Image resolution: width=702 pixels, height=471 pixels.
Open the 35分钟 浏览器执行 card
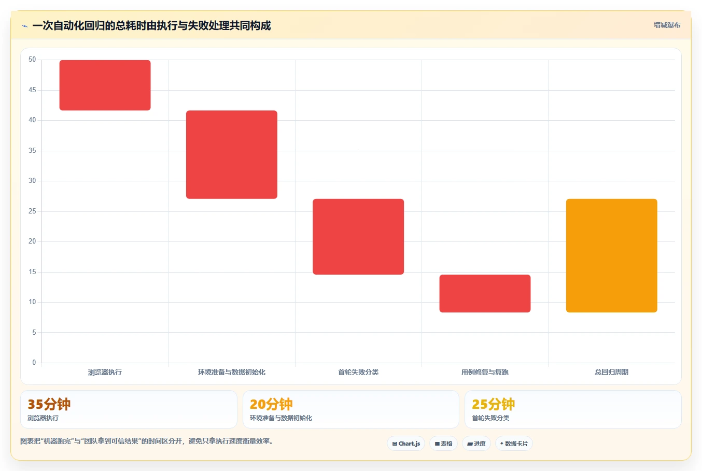click(x=129, y=409)
